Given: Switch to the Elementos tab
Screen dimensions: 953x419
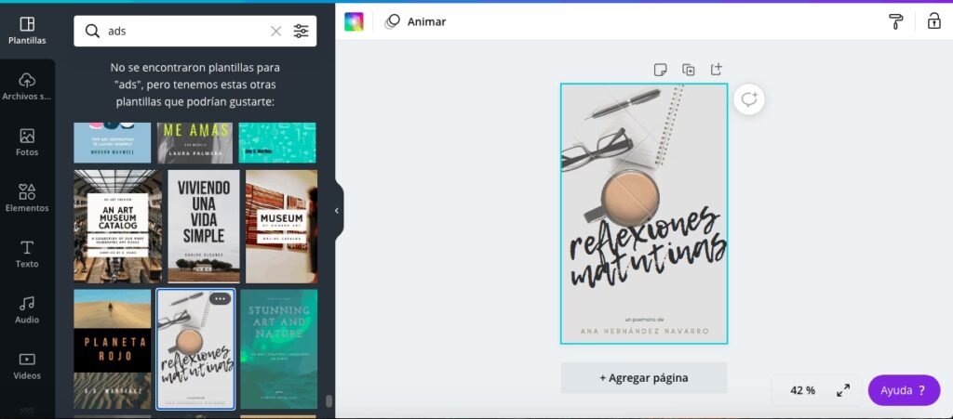Looking at the screenshot, I should pos(27,198).
